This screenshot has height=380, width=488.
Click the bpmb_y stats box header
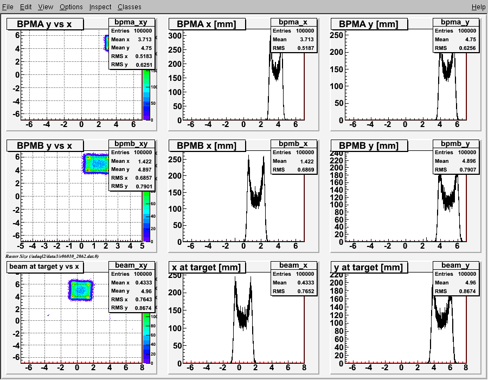point(455,144)
